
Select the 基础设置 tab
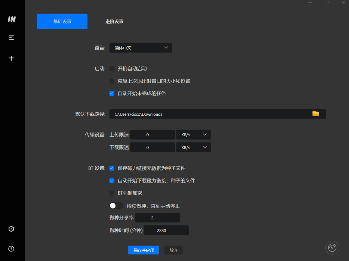click(62, 21)
